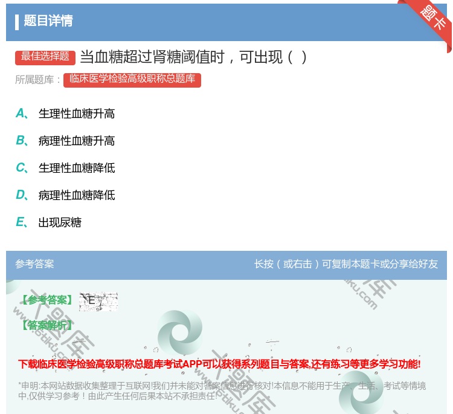Click the question text 当血糖超过肾糖阈值时
Image resolution: width=453 pixels, height=414 pixels.
(193, 57)
